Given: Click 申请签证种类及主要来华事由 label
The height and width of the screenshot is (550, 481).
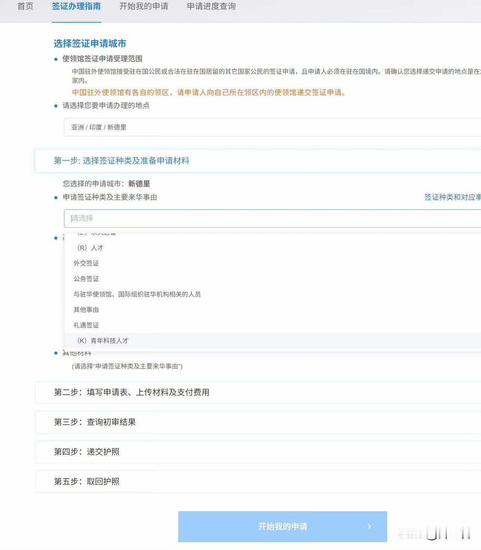Looking at the screenshot, I should (x=110, y=197).
